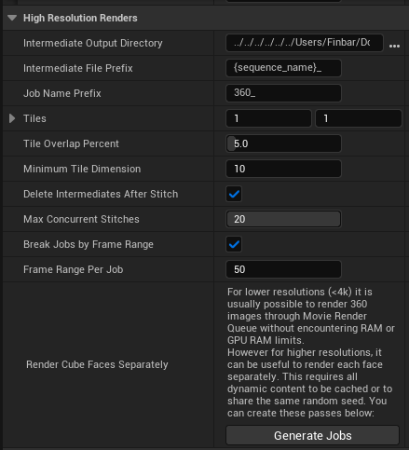Viewport: 409px width, 450px height.
Task: Click the Max Concurrent Stitches label
Action: [x=81, y=219]
